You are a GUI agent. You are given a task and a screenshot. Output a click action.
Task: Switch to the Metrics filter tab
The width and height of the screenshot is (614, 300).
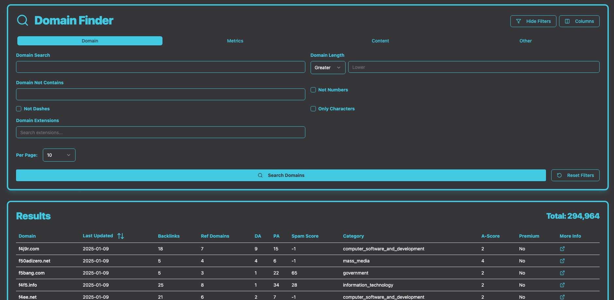coord(235,41)
